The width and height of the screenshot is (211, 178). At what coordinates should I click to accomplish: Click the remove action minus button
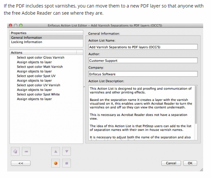[26, 151]
